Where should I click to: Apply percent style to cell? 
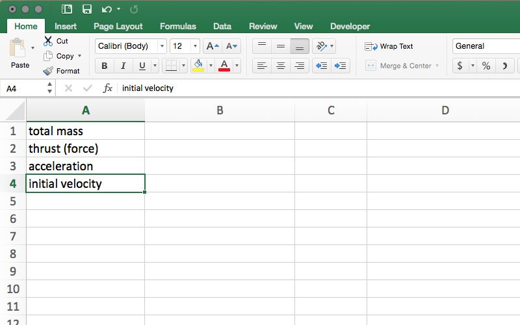[486, 66]
